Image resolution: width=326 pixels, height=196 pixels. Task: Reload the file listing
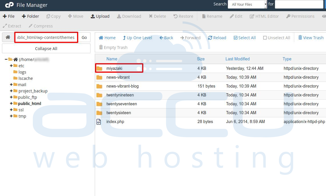217,38
